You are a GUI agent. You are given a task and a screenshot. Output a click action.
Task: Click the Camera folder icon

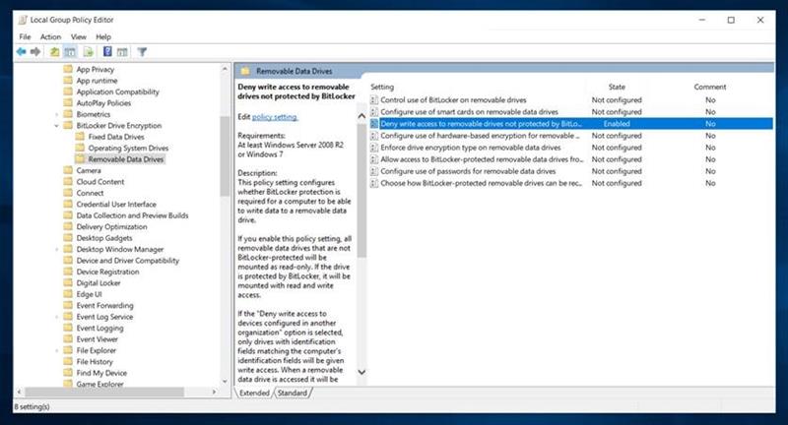click(68, 170)
